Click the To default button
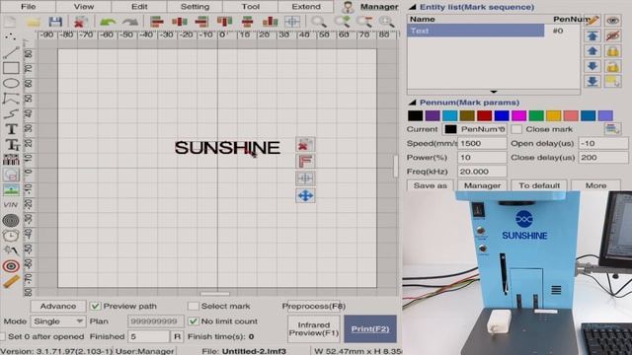 (539, 185)
